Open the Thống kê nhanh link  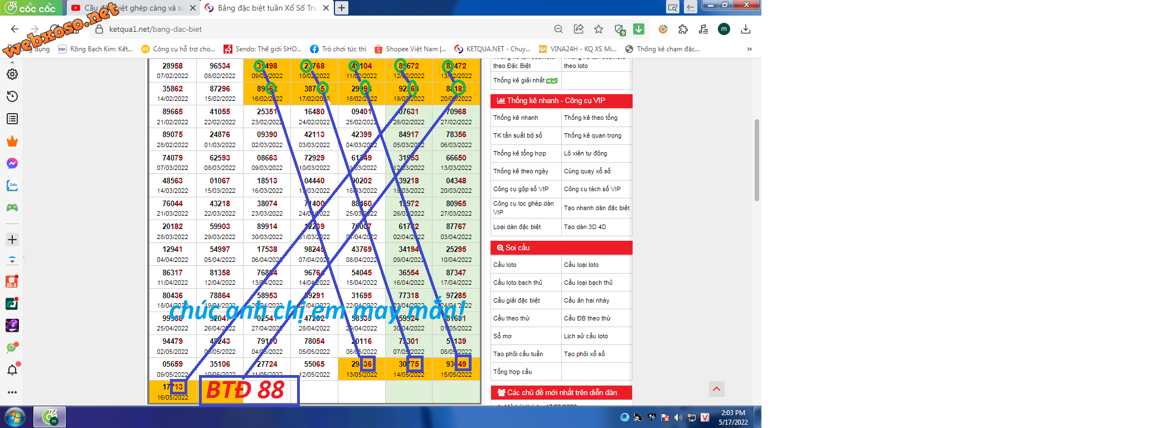tap(516, 118)
